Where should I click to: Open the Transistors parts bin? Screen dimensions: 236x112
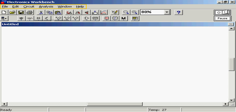pos(47,18)
